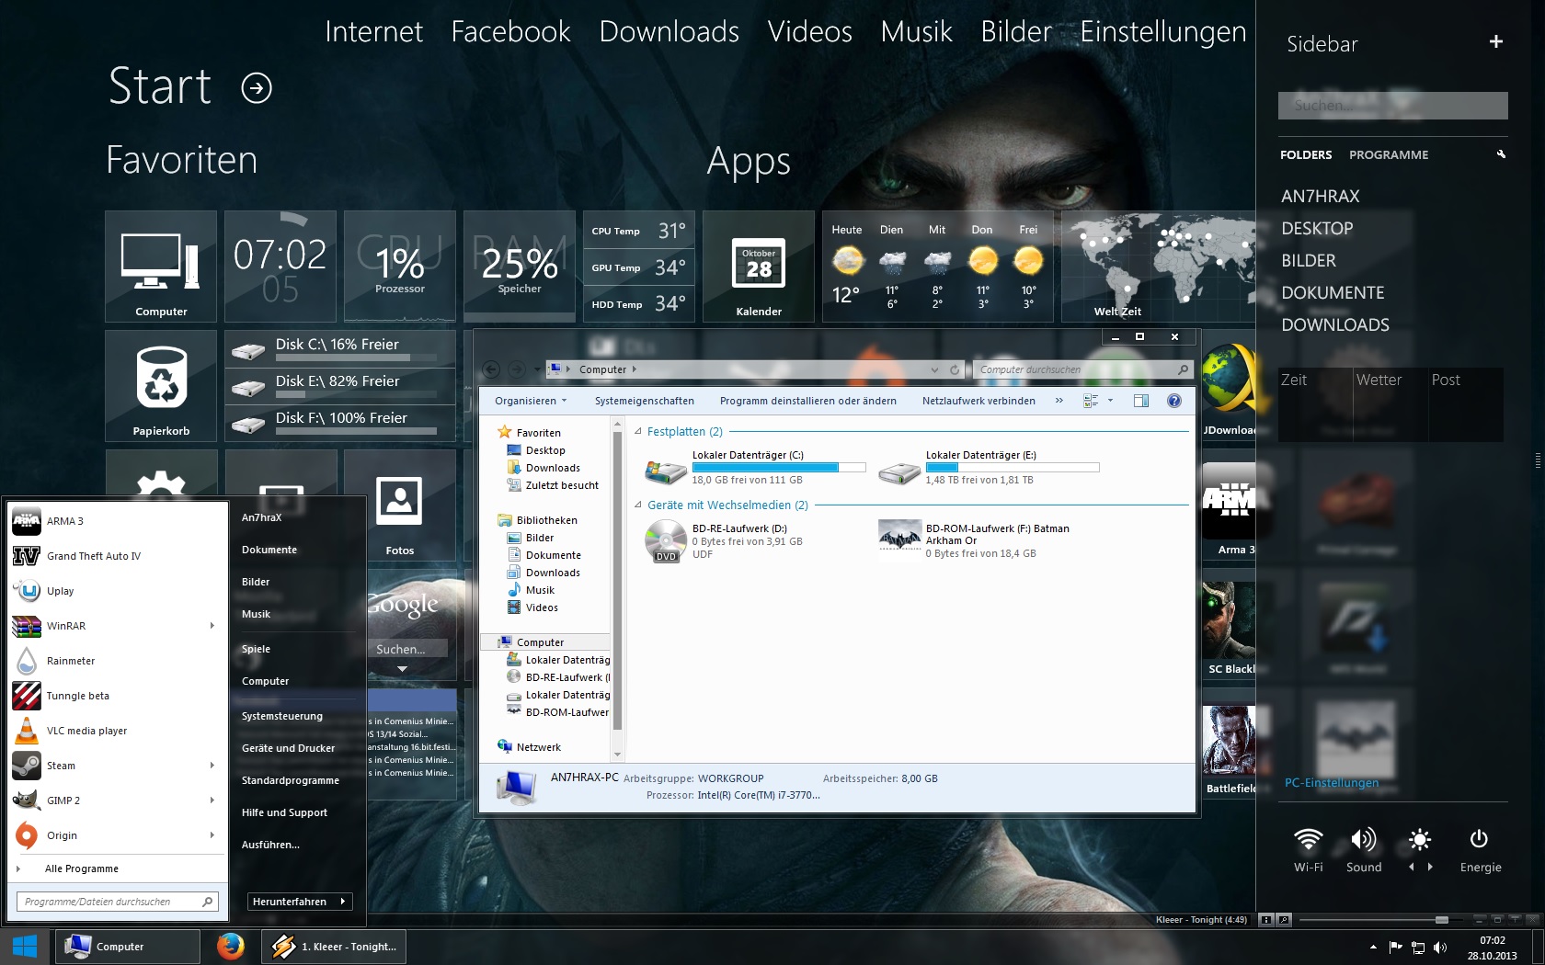Screen dimensions: 1545x965
Task: Click the Explorer back navigation arrow
Action: tap(491, 369)
